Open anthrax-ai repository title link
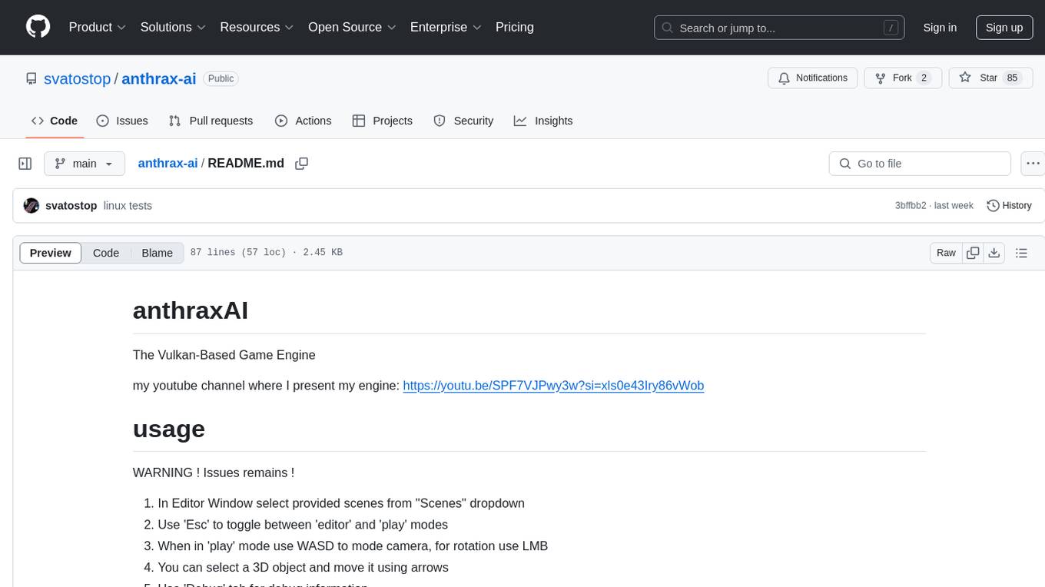 [x=159, y=78]
